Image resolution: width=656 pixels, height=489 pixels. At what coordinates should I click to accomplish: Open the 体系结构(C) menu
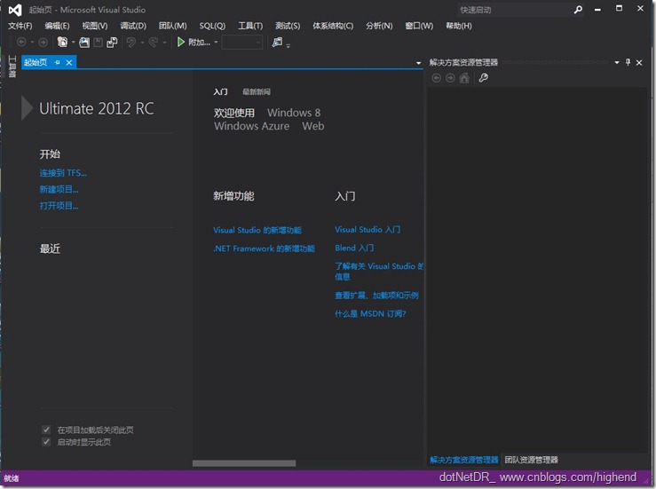[x=333, y=26]
